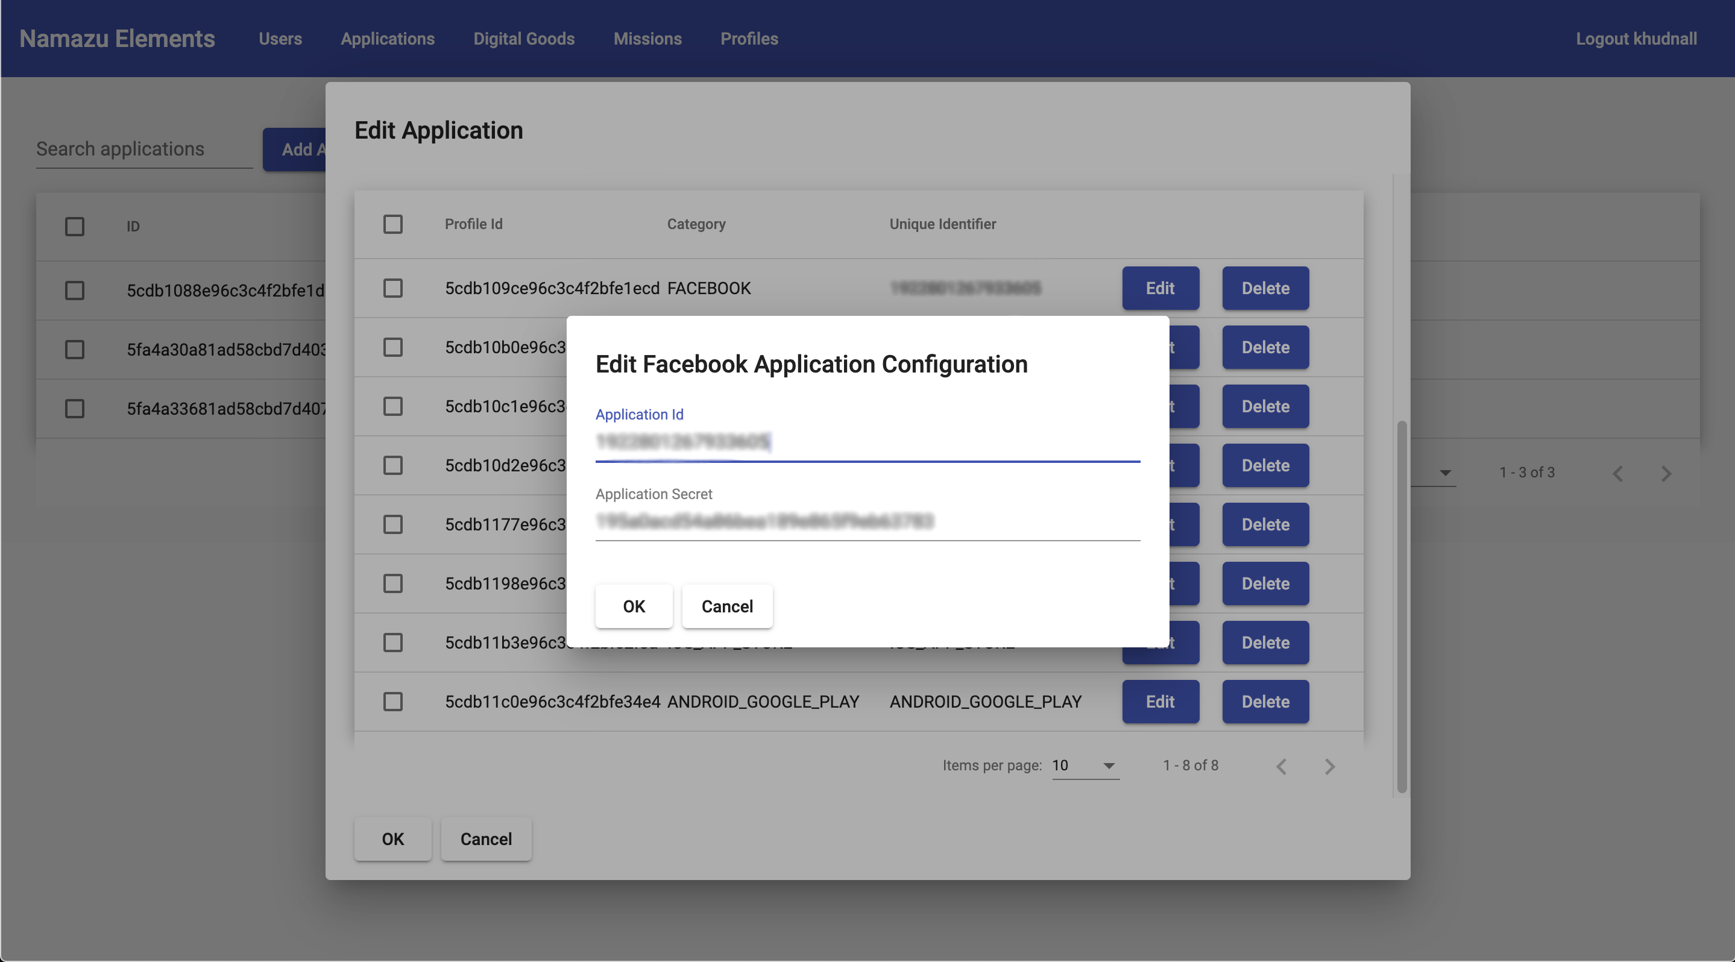
Task: Focus the Application Secret field
Action: click(x=867, y=521)
